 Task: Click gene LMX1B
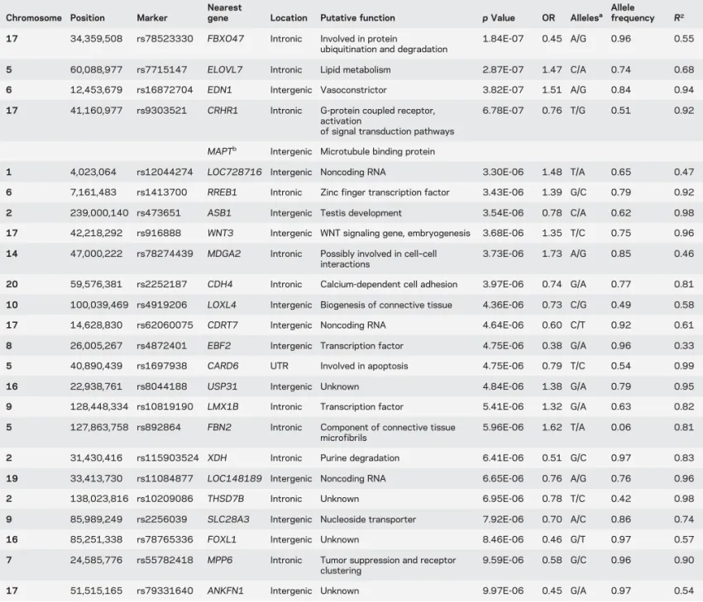(x=222, y=406)
